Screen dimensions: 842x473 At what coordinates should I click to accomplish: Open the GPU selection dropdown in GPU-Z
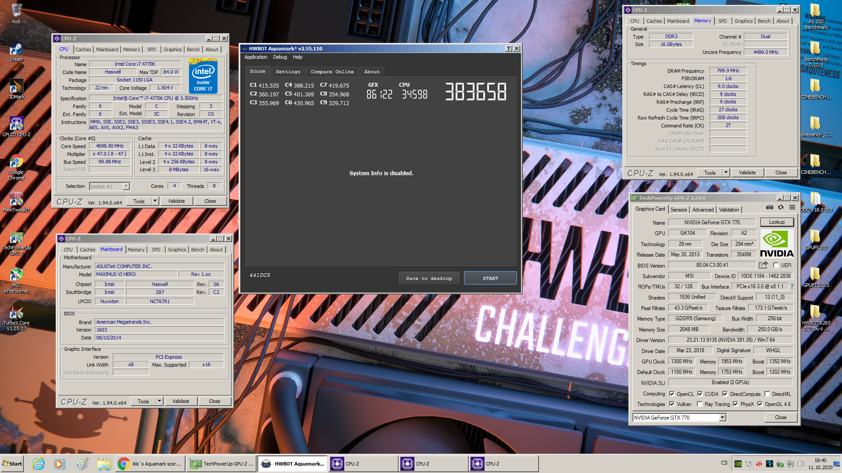(x=679, y=417)
